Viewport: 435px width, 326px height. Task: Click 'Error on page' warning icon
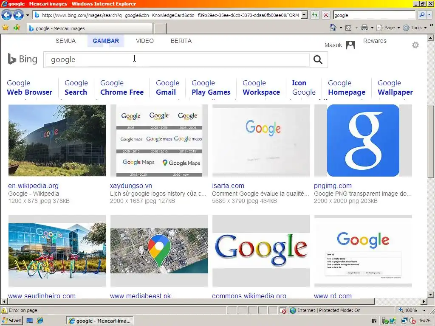click(x=4, y=310)
